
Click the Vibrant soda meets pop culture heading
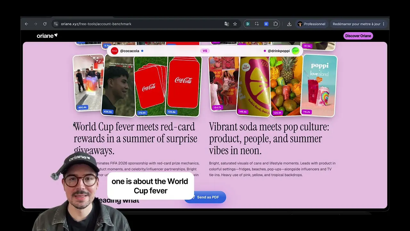269,139
